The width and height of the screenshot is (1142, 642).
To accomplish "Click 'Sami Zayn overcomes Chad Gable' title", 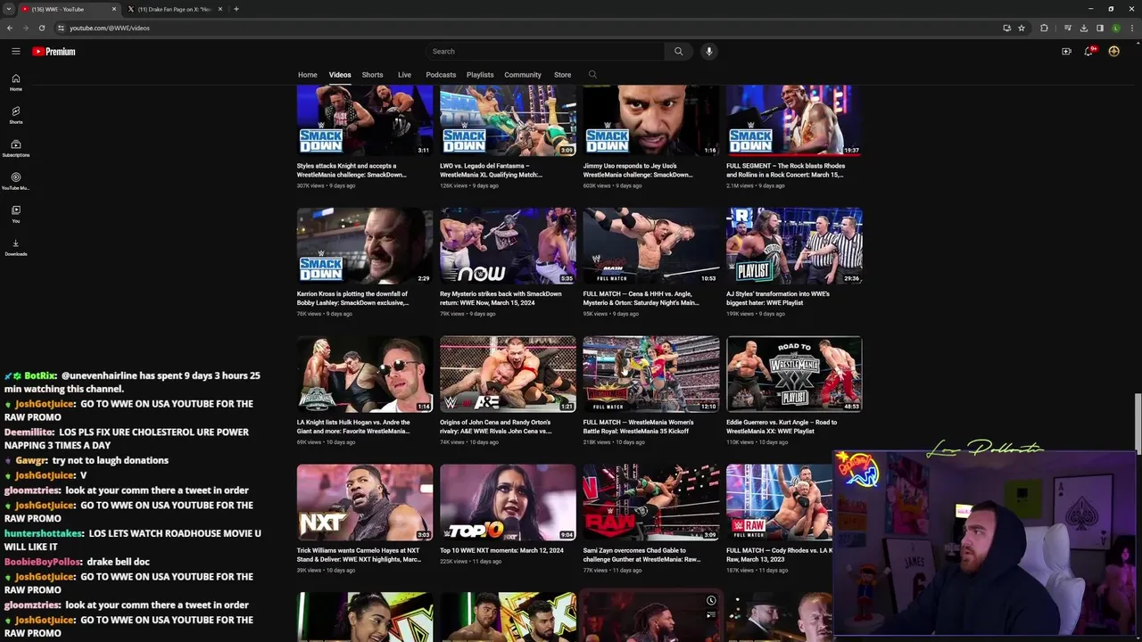I will pos(641,555).
